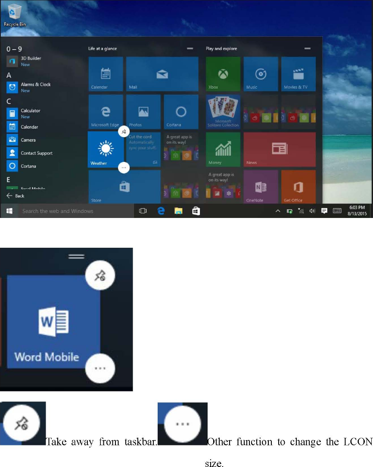373x467 pixels.
Task: Click the Play and explore group handle
Action: coord(308,48)
